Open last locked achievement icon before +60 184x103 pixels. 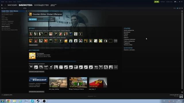click(x=111, y=67)
